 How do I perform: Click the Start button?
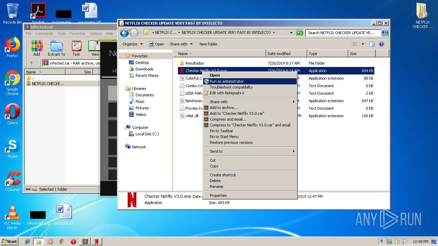pyautogui.click(x=10, y=242)
